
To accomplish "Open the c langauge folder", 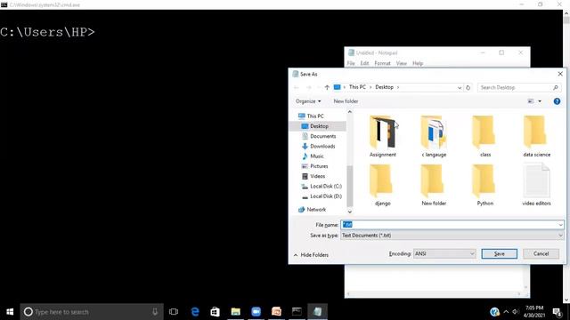I will [434, 136].
